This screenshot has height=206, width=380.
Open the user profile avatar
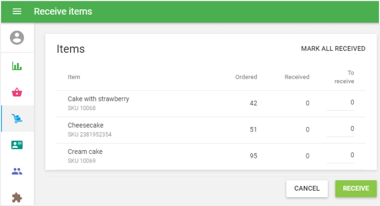17,38
